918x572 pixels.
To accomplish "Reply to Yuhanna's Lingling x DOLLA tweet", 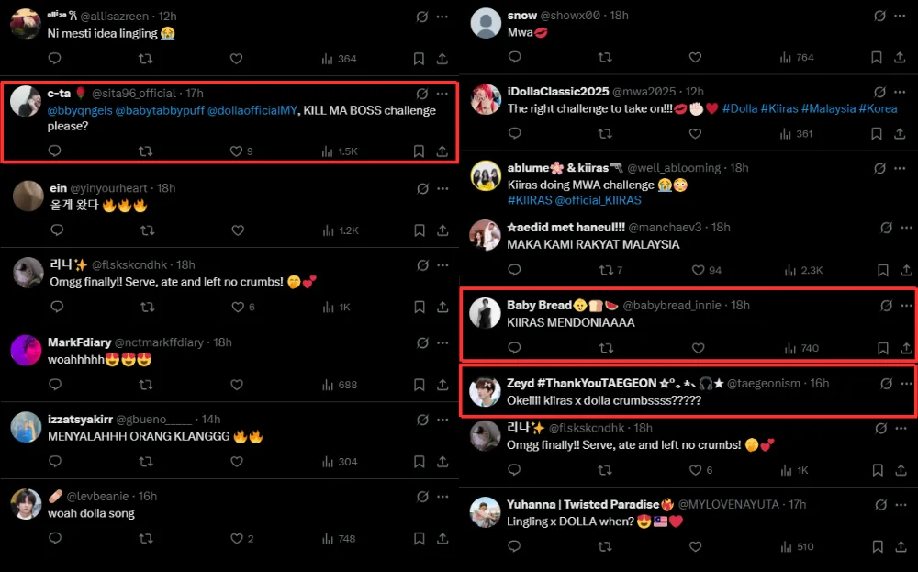I will (x=514, y=547).
